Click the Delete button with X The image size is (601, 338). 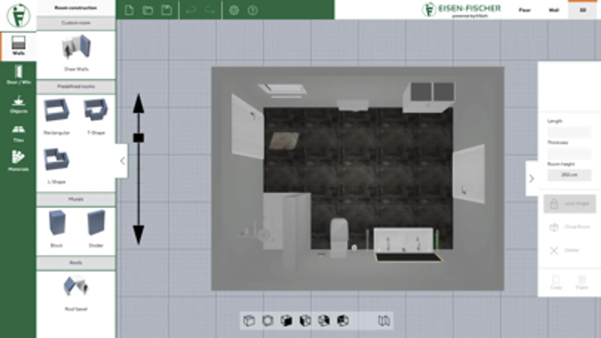[x=565, y=250]
